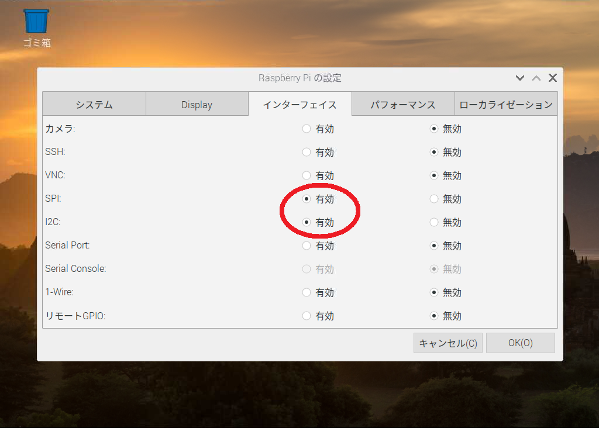Disable SPI by selecting 無効
Viewport: 599px width, 428px height.
[434, 199]
